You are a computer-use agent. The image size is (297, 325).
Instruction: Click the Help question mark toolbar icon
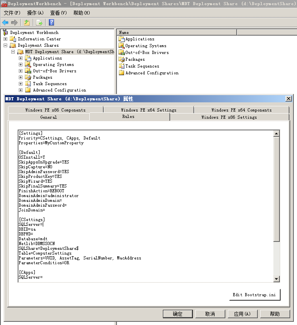pos(52,23)
